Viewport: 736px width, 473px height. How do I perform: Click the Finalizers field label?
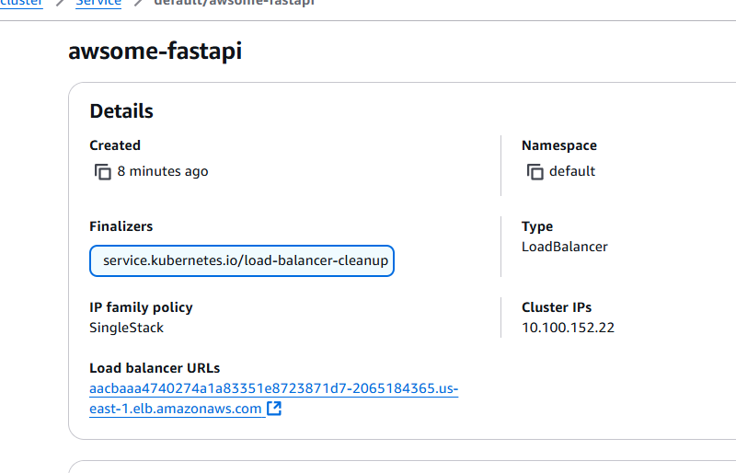pos(121,226)
